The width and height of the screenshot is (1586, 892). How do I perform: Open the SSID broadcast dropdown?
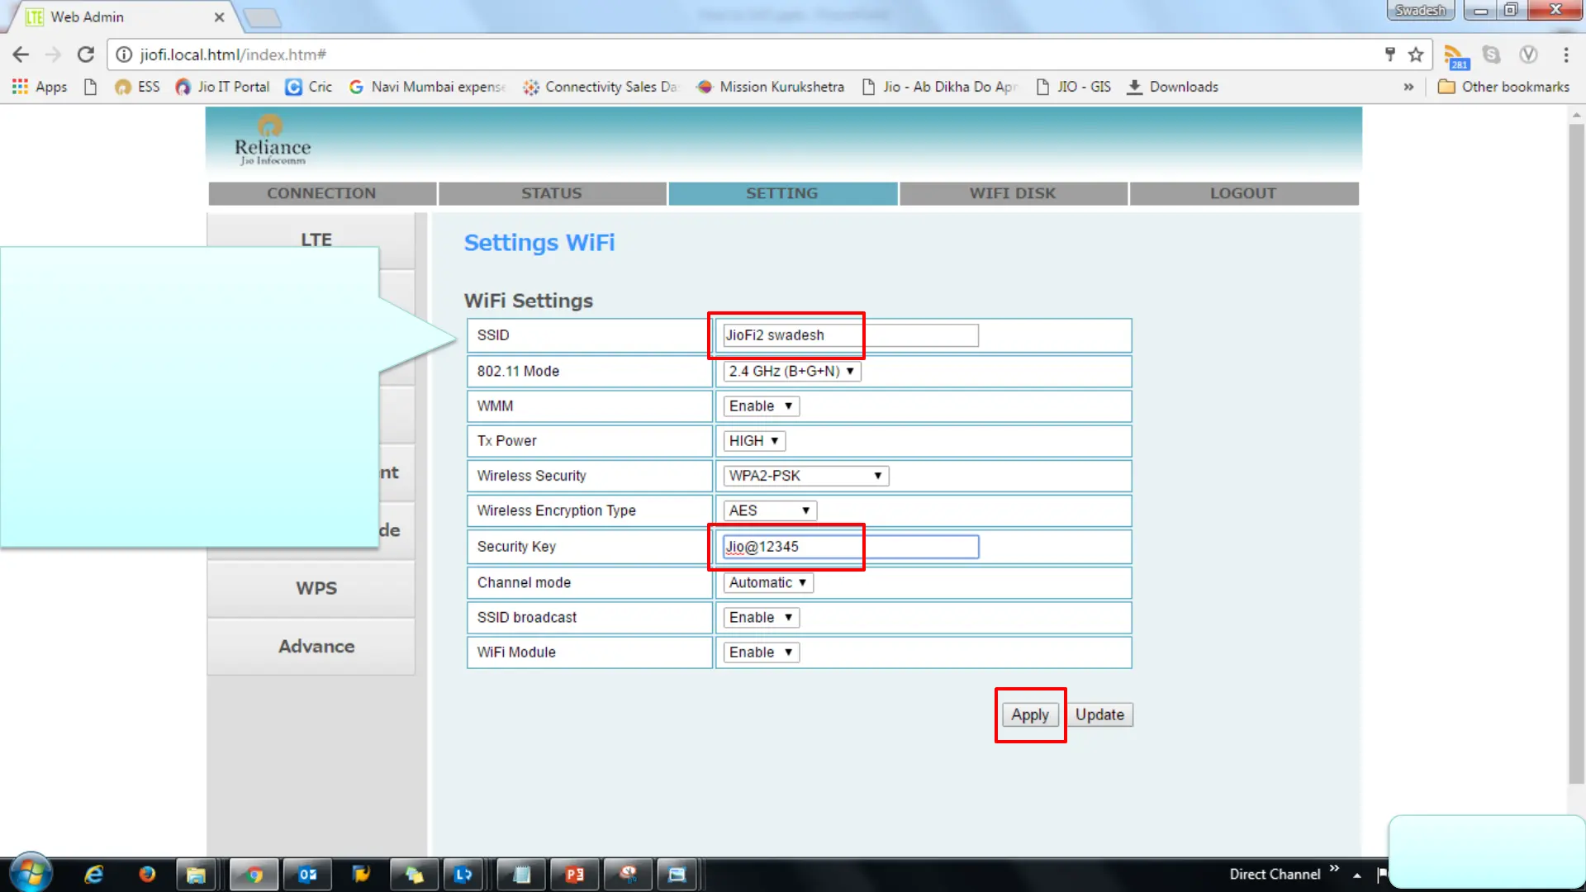click(x=761, y=618)
